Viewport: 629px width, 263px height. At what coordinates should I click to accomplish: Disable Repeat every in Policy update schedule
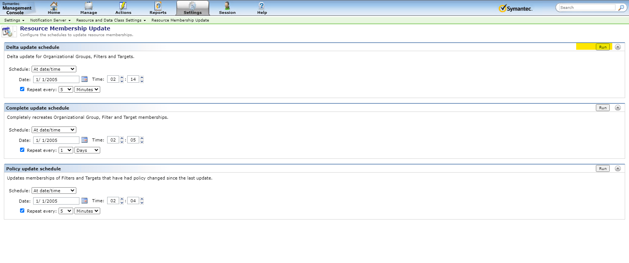22,211
